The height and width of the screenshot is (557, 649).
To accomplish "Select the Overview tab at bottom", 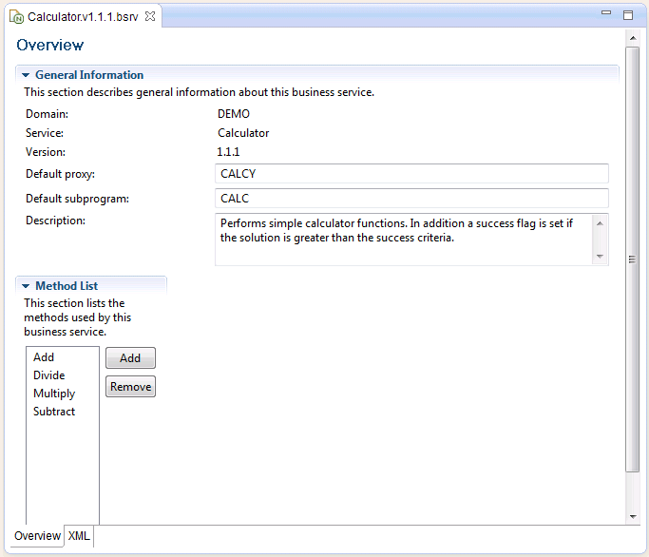I will pos(37,536).
